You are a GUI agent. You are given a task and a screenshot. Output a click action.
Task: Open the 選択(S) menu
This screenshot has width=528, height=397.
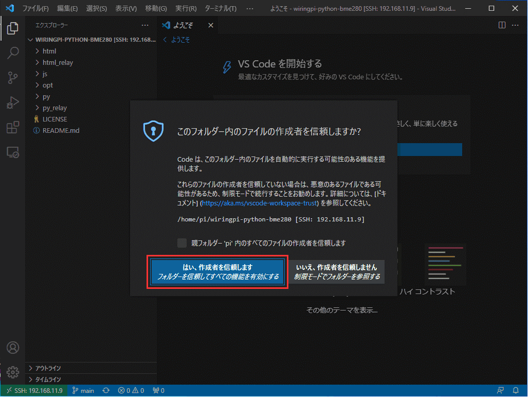tap(96, 8)
